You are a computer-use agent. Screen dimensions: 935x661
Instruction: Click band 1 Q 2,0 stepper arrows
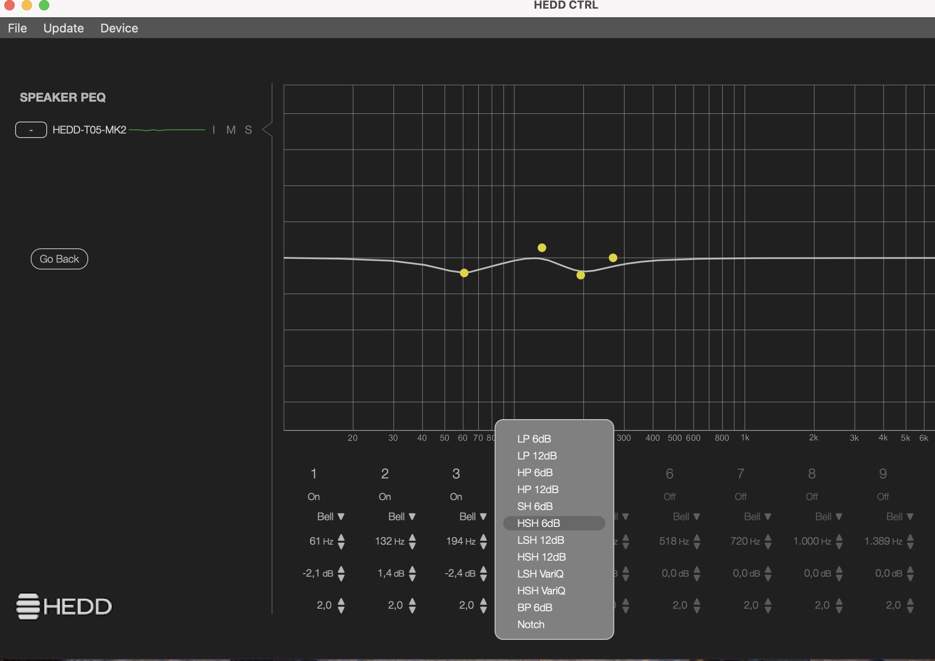pyautogui.click(x=341, y=606)
